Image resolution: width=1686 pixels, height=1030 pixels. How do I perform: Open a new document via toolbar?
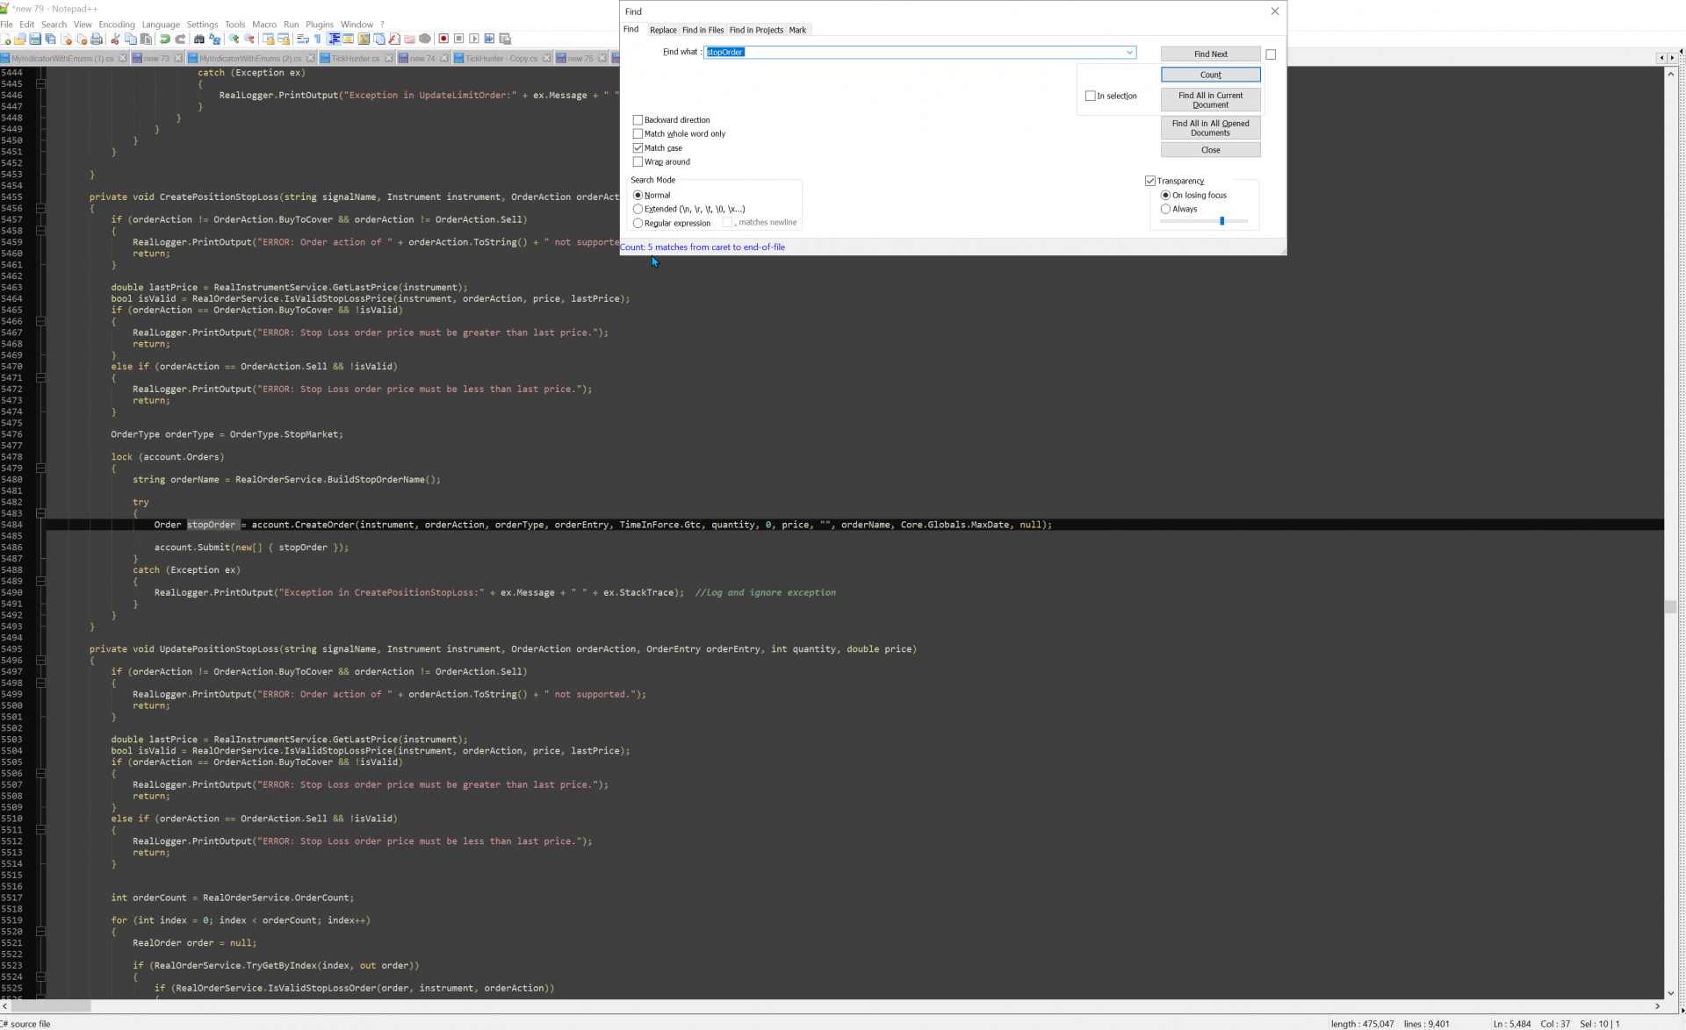click(8, 39)
